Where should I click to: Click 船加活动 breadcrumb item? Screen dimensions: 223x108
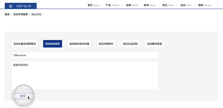point(36,14)
